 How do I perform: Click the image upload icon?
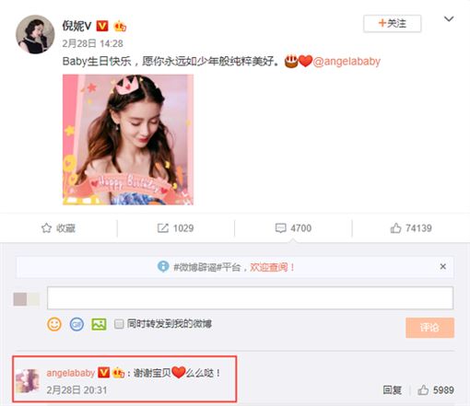pos(99,324)
